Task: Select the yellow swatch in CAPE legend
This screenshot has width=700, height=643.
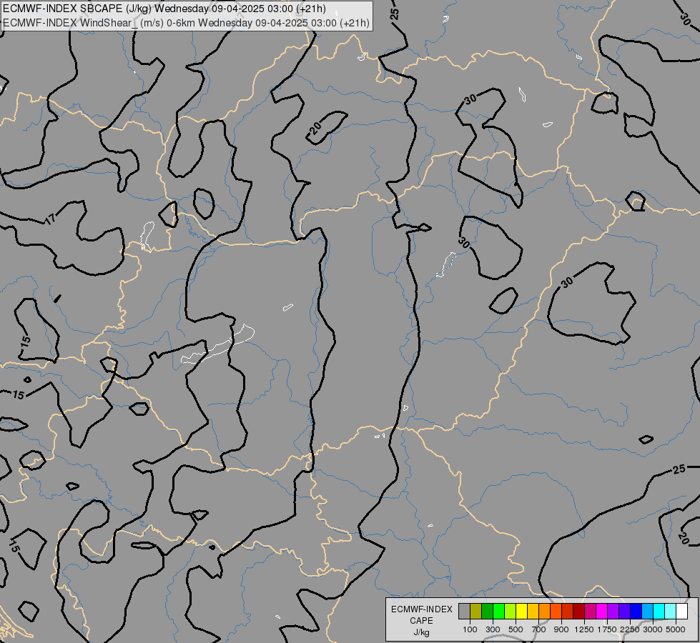Action: [521, 612]
